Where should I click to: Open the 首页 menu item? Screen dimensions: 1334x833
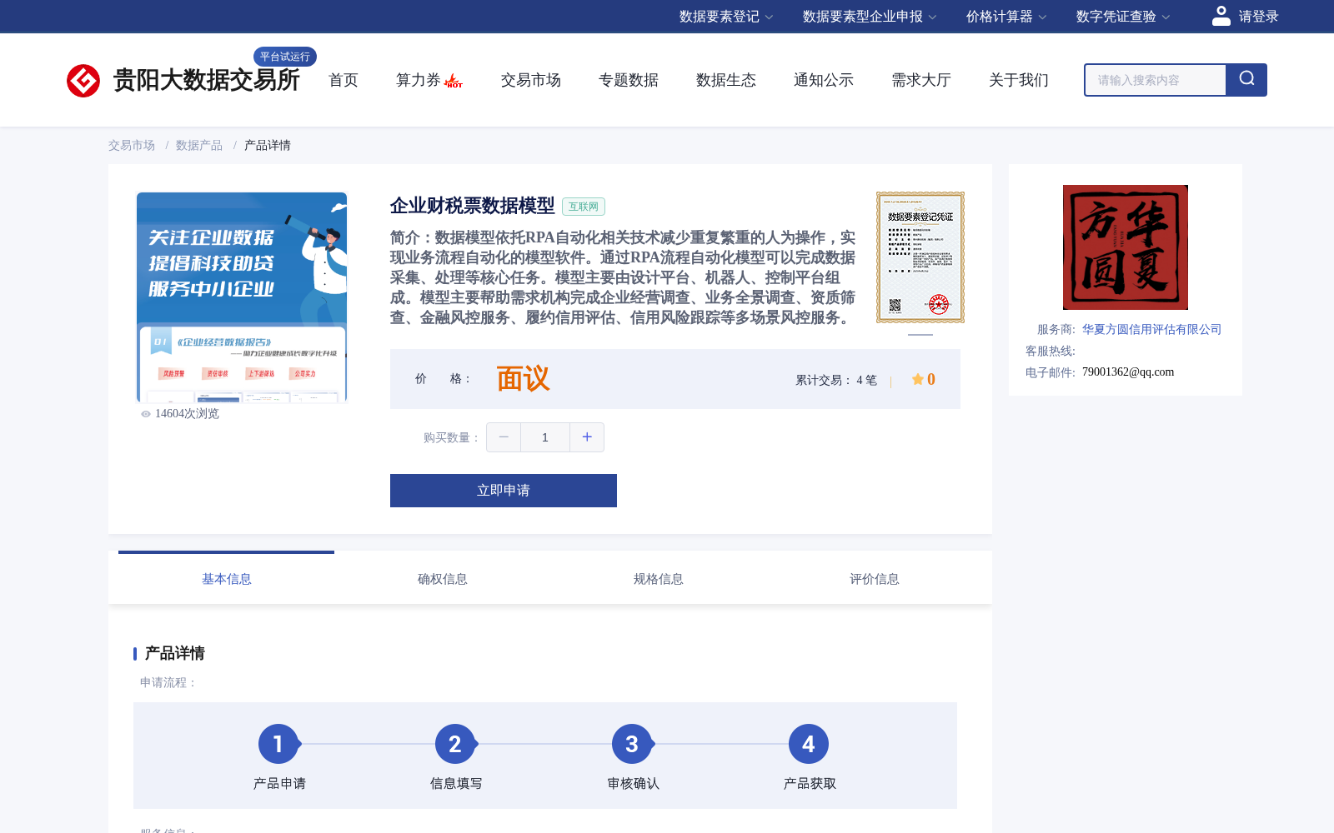click(344, 80)
